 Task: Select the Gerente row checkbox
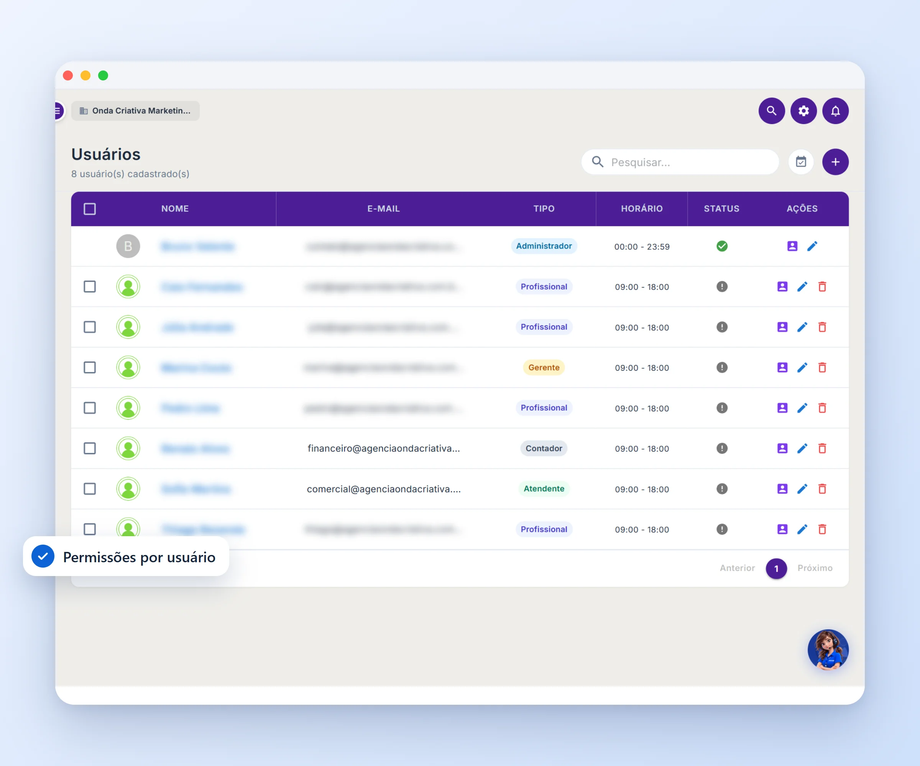click(x=89, y=367)
